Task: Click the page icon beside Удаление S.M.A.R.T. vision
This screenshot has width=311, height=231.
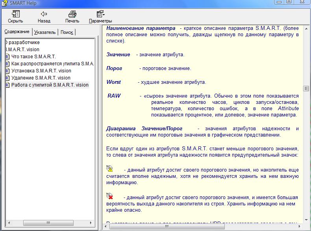Action: coord(7,78)
